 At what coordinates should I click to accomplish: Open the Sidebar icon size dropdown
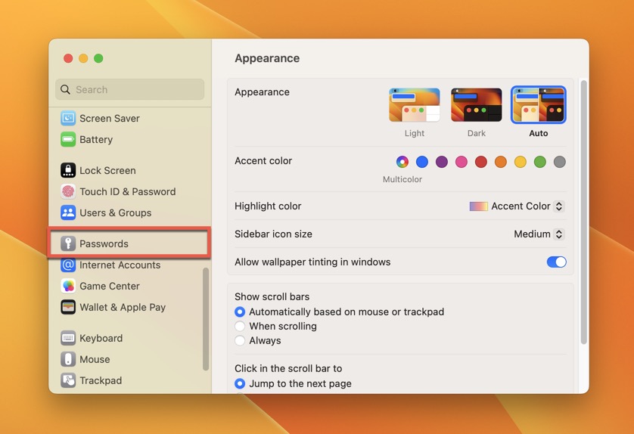point(539,234)
